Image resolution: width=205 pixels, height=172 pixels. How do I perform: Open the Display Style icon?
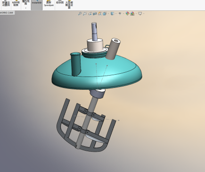coord(112,14)
